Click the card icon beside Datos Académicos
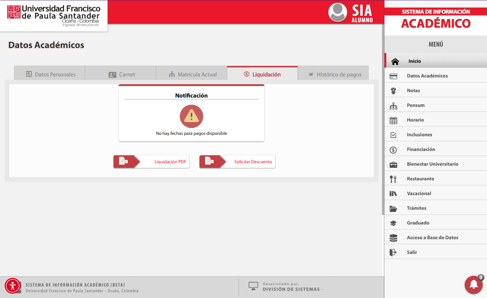Screen dimensions: 487x298 pos(393,76)
